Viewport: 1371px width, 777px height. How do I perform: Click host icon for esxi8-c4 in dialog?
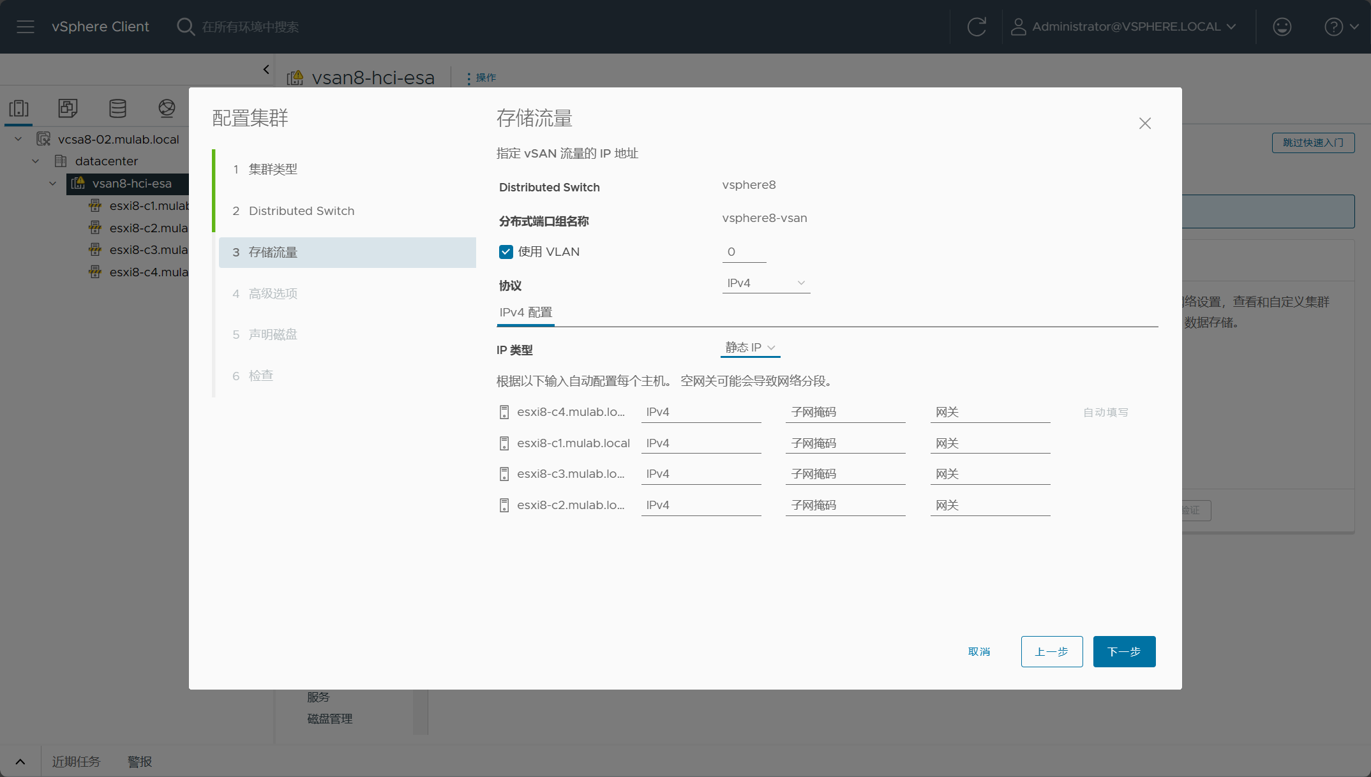(x=504, y=412)
